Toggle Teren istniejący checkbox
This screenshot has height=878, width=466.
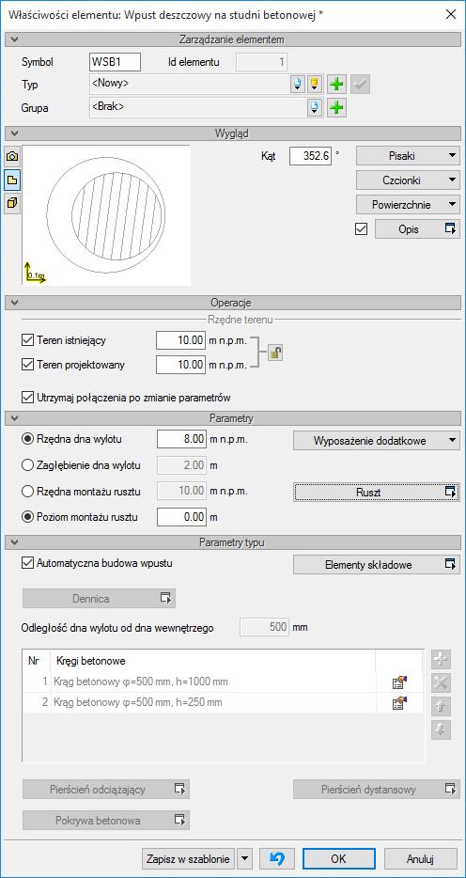point(27,340)
